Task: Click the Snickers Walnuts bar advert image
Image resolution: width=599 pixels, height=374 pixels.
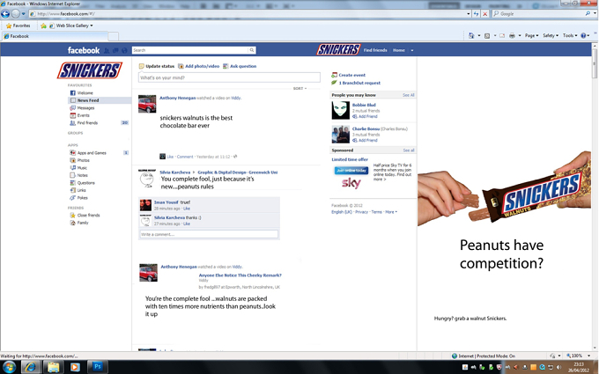Action: tap(504, 189)
